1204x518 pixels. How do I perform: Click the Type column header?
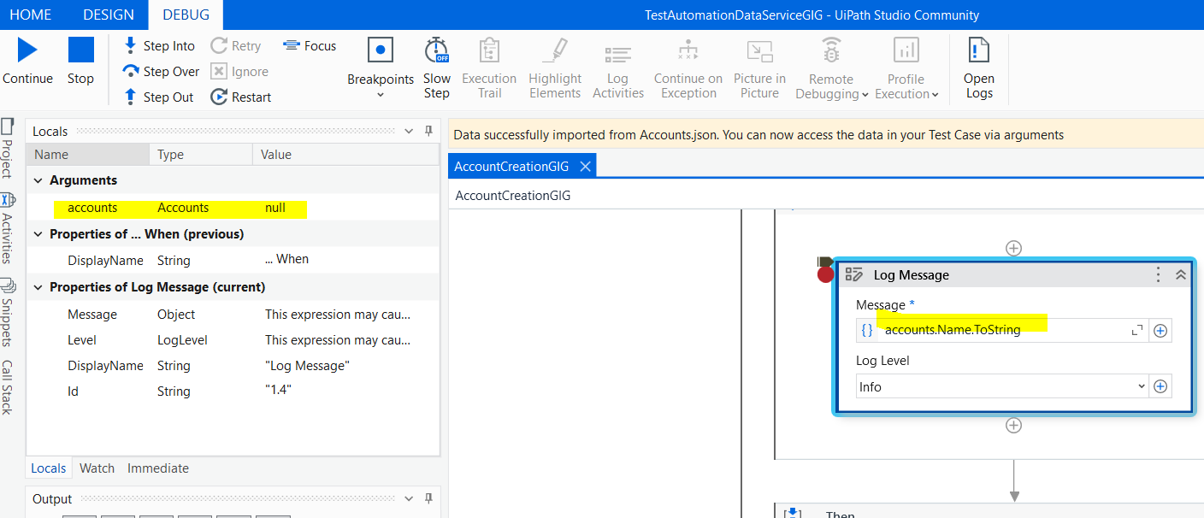pyautogui.click(x=201, y=155)
